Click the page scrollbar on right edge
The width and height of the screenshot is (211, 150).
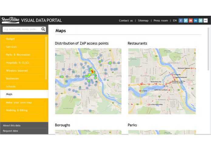[208, 49]
